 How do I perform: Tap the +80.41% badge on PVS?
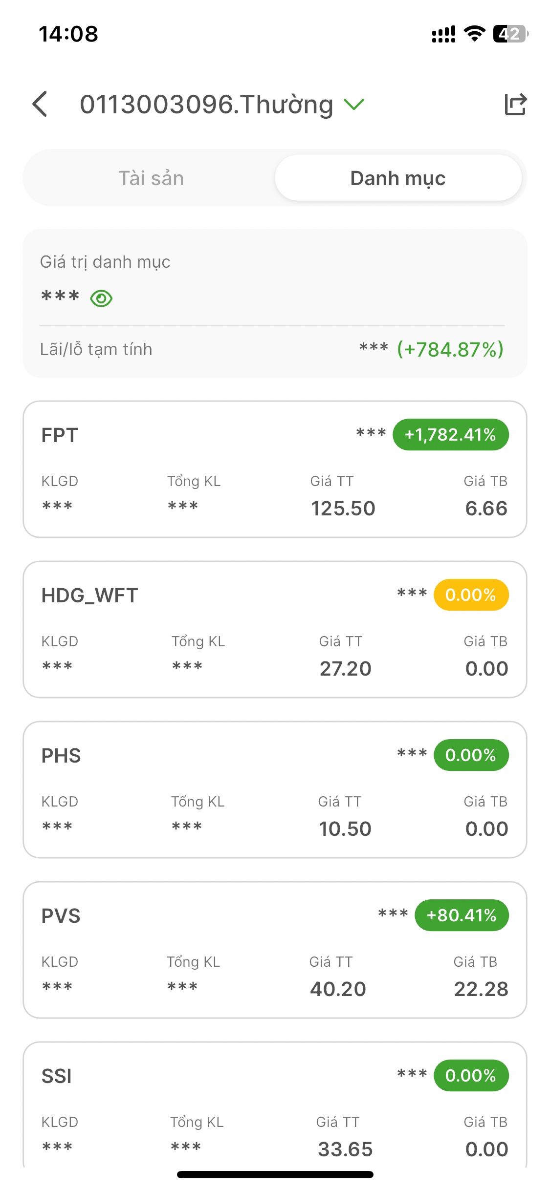[462, 915]
